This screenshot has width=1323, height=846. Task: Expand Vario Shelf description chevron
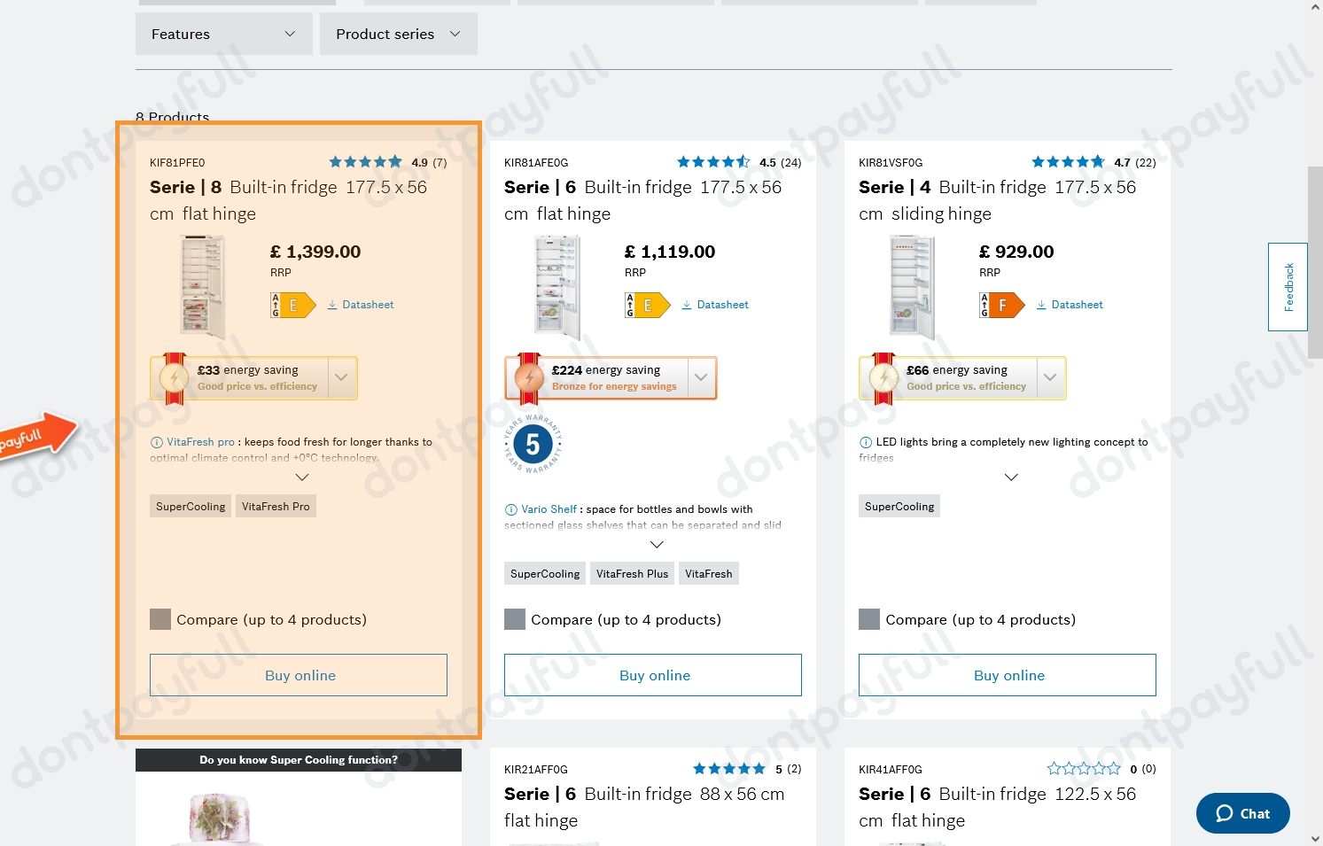click(x=657, y=545)
